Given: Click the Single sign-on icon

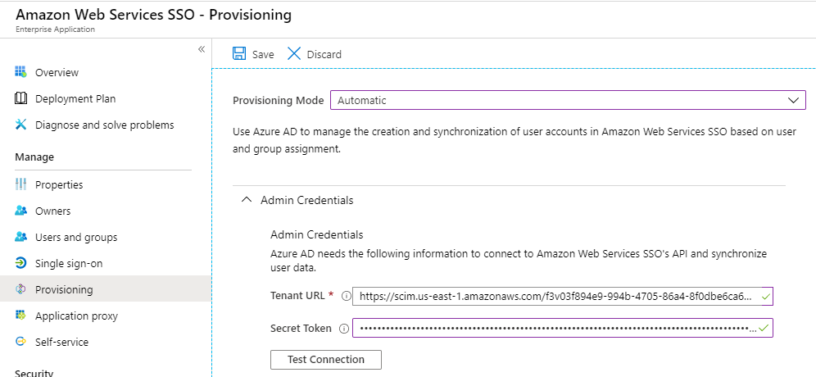Looking at the screenshot, I should click(x=21, y=263).
